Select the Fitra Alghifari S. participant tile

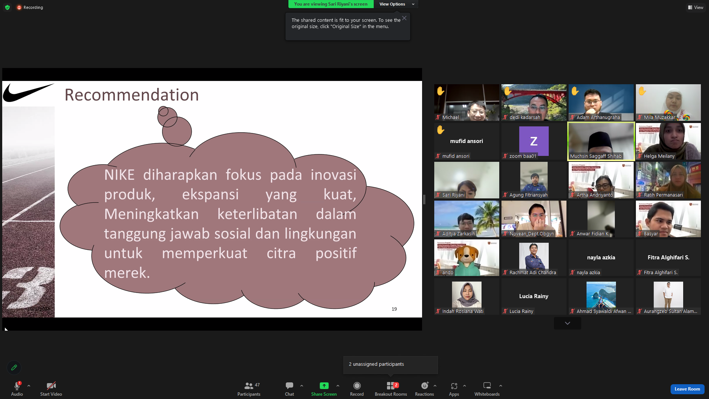tap(668, 258)
